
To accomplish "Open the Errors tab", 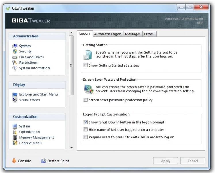I will click(x=149, y=34).
